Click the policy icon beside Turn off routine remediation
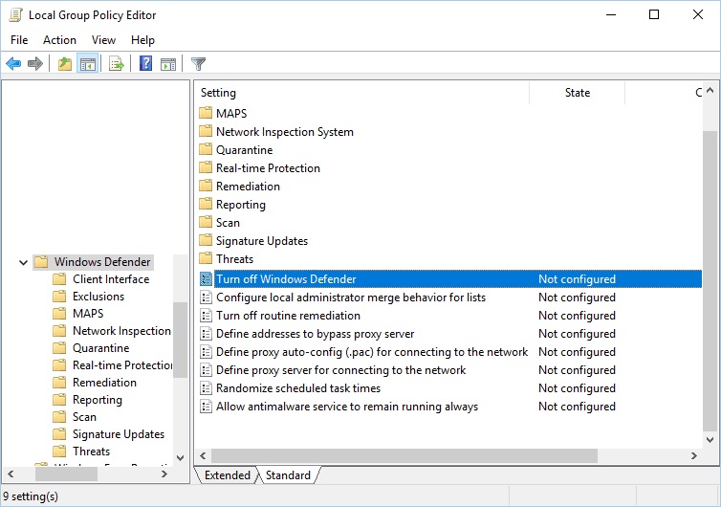The height and width of the screenshot is (507, 721). (206, 316)
